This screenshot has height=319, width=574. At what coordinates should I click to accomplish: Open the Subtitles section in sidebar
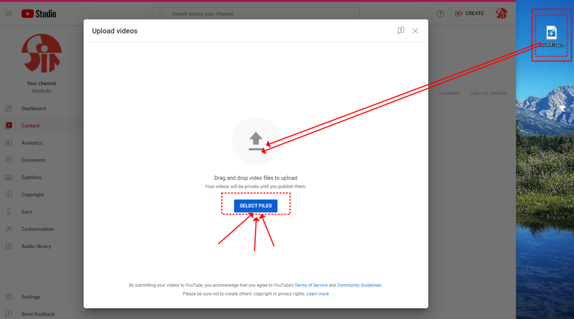(x=31, y=177)
